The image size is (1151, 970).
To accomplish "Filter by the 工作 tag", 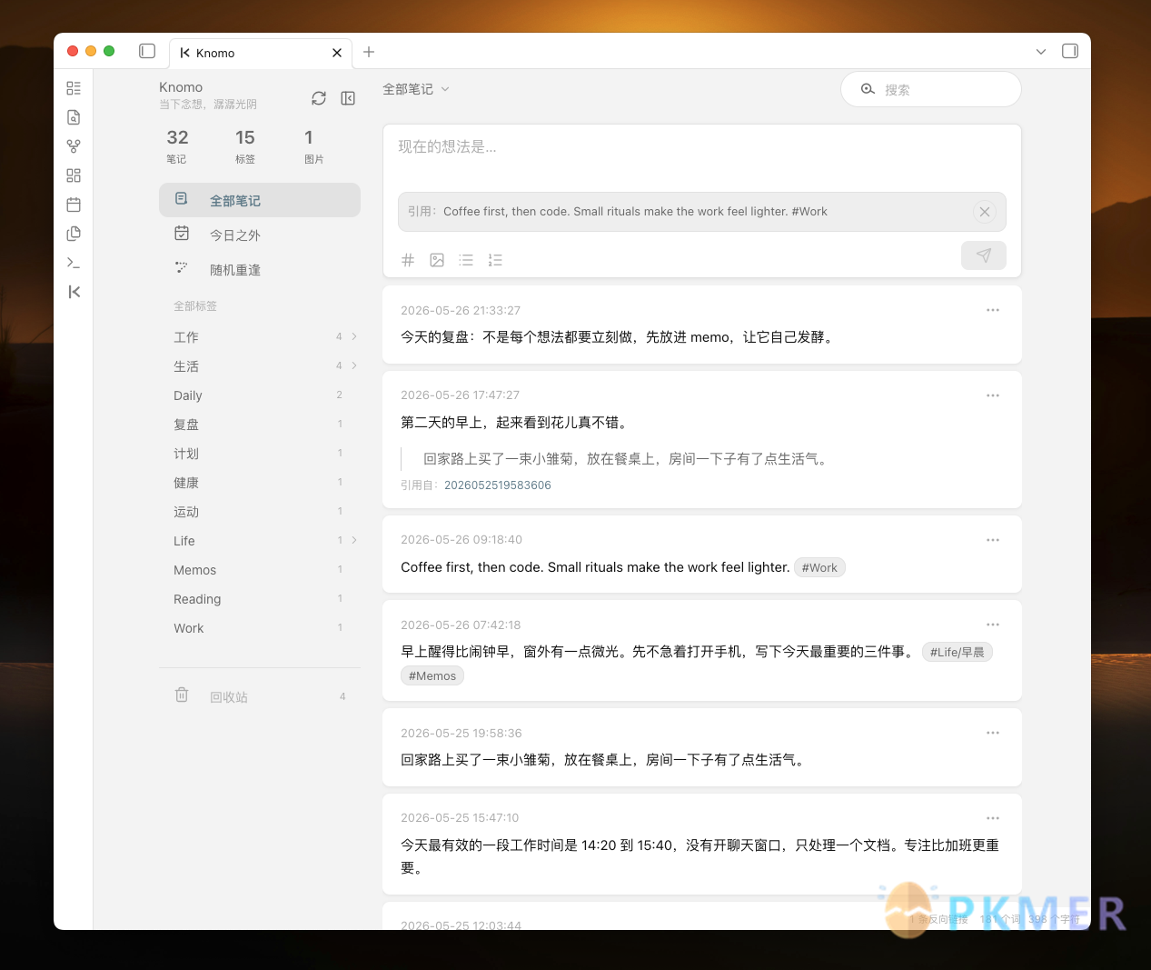I will click(x=186, y=337).
